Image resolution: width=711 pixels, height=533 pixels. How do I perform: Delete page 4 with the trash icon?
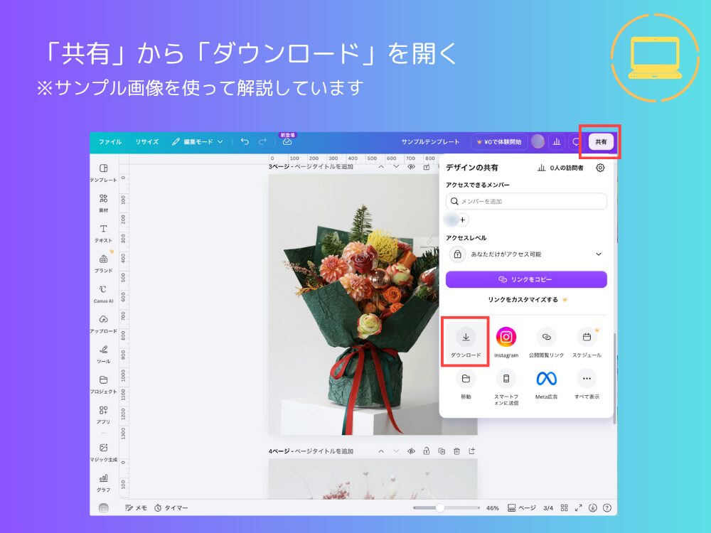pyautogui.click(x=456, y=451)
